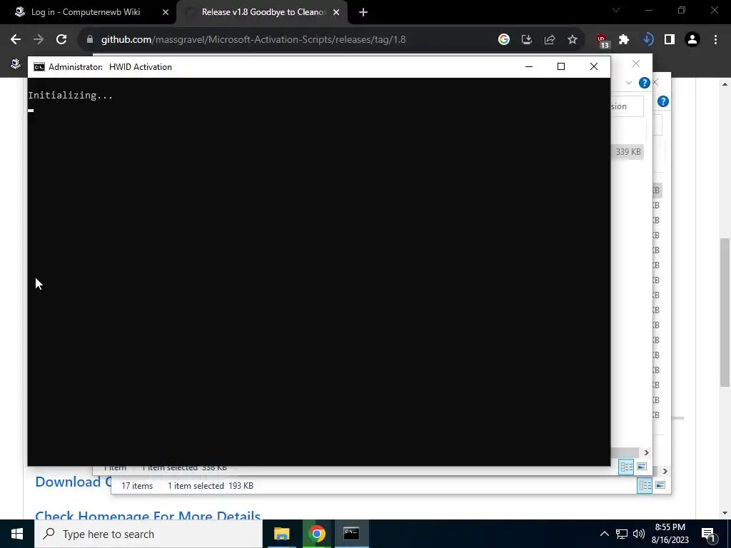731x548 pixels.
Task: Show hidden system tray icons
Action: pyautogui.click(x=604, y=534)
